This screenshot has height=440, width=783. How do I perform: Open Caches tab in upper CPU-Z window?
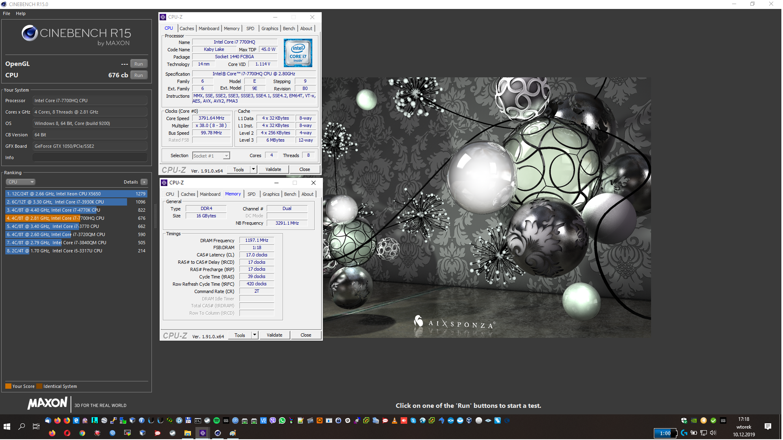point(187,28)
